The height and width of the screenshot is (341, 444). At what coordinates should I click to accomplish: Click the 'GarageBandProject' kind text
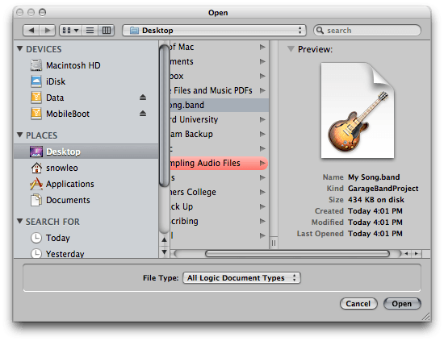[x=383, y=189]
